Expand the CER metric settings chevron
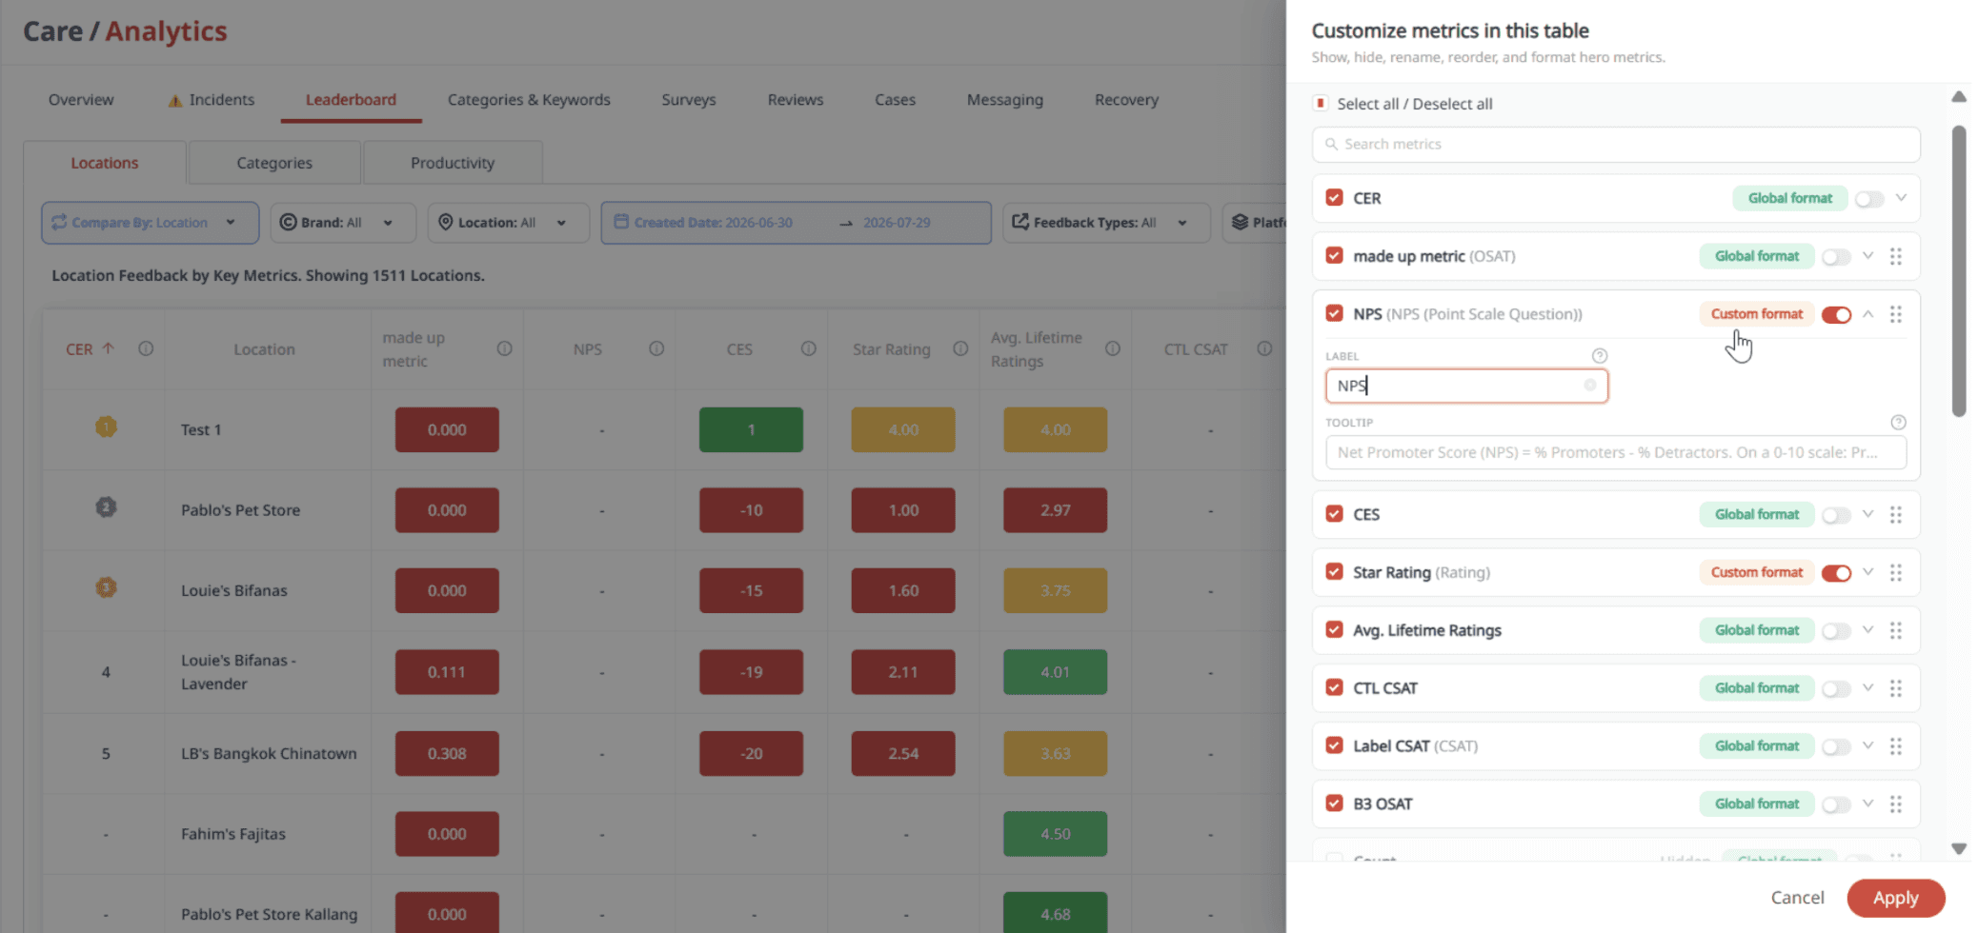The width and height of the screenshot is (1978, 933). point(1901,198)
